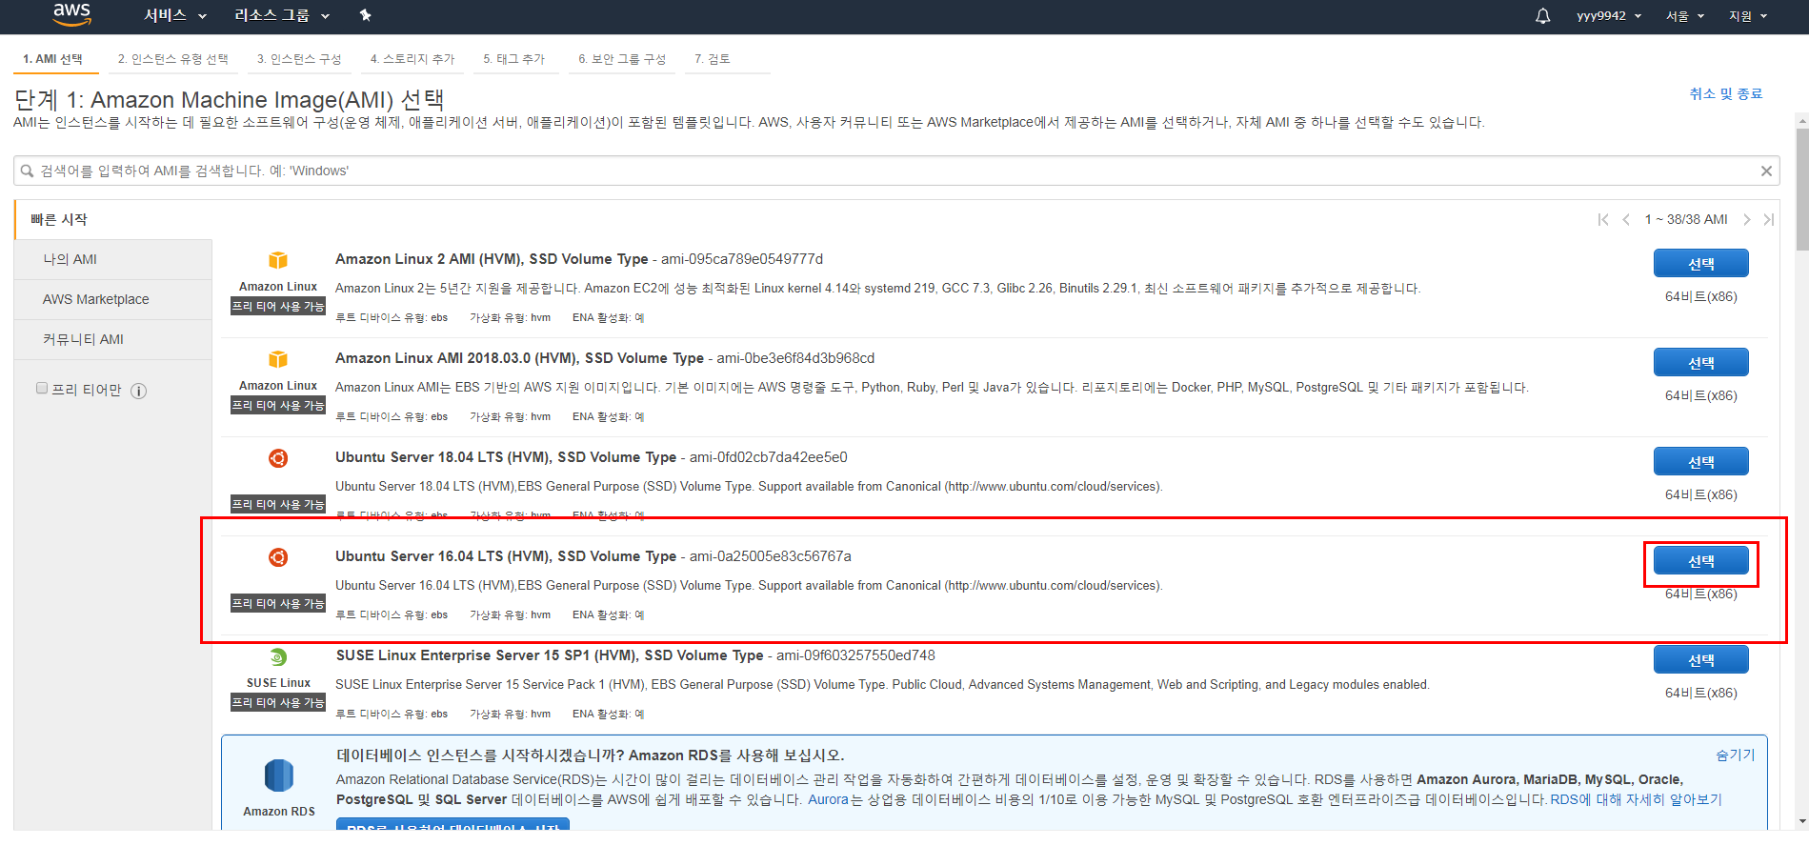Click the Aurora link in RDS banner

click(x=828, y=800)
